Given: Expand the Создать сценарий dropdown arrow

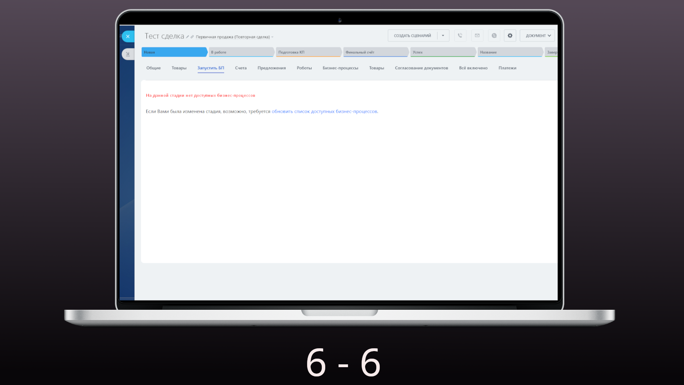Looking at the screenshot, I should click(x=443, y=36).
